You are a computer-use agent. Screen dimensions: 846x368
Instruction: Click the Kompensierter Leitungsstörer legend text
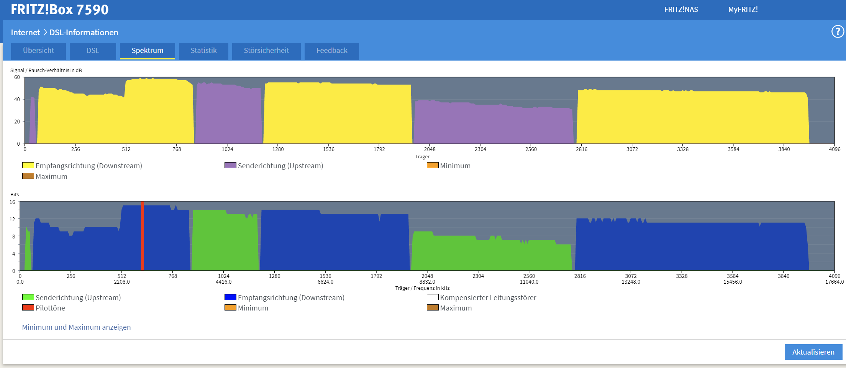click(x=488, y=297)
